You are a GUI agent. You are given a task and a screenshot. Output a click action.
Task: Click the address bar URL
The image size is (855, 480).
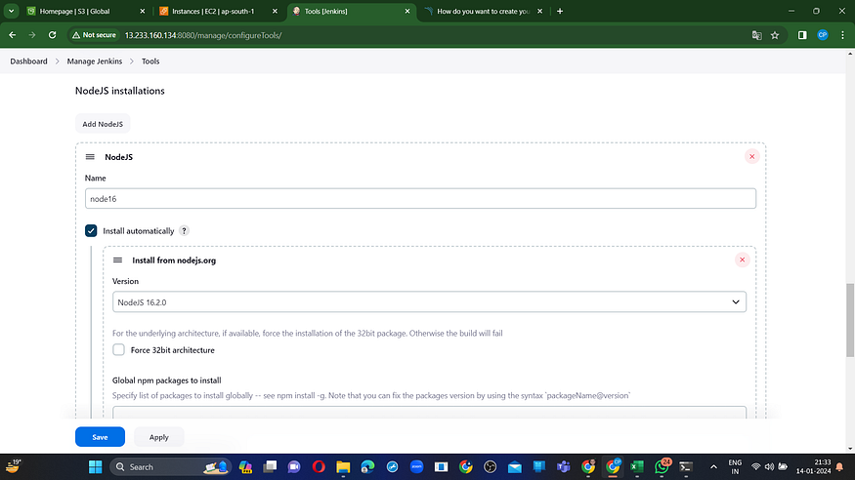point(203,35)
